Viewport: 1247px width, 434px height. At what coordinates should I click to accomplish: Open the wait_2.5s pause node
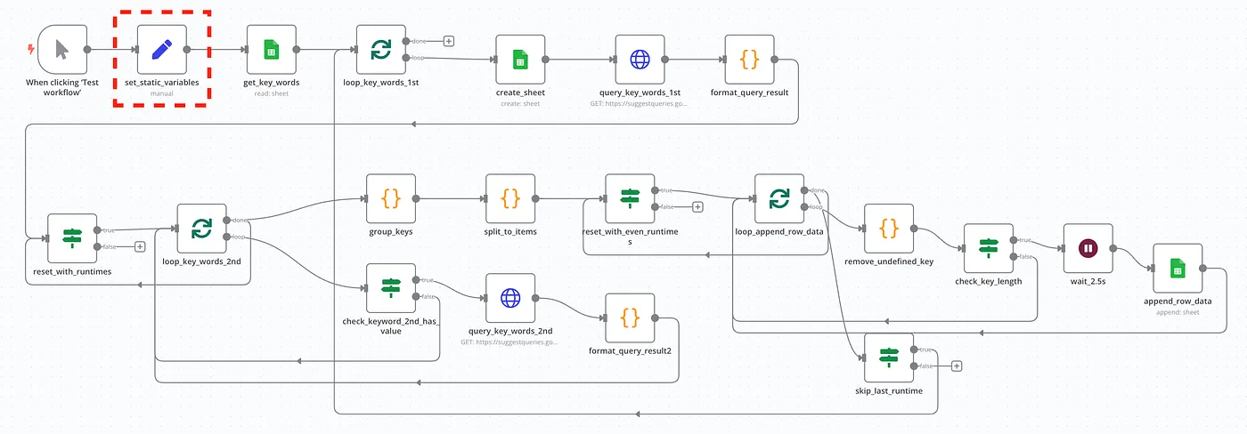[x=1088, y=248]
